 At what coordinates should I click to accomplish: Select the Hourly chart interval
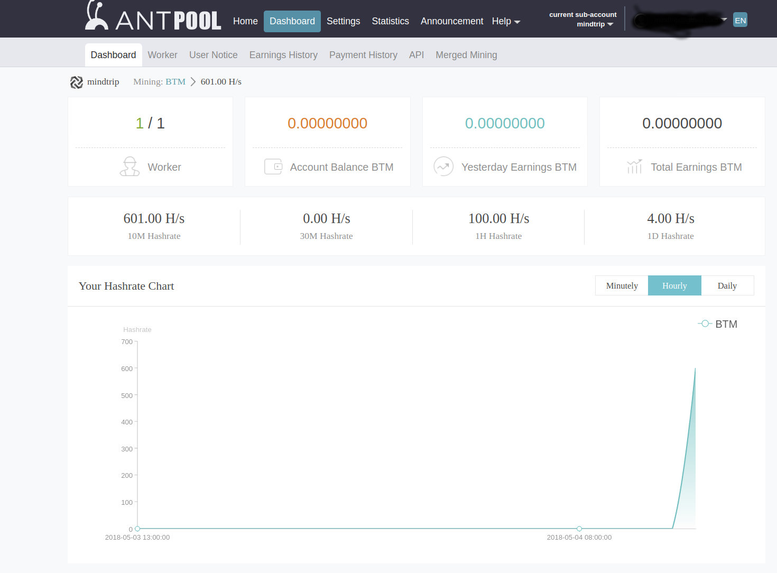(x=674, y=285)
